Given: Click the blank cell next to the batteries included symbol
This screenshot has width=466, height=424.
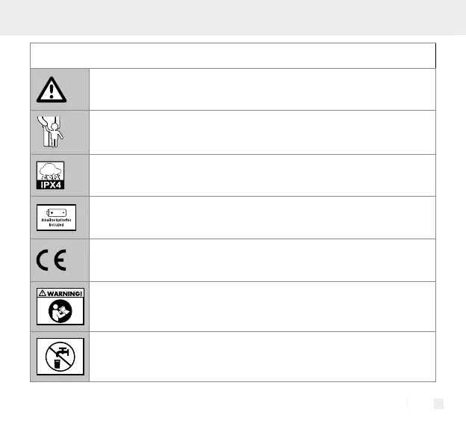Looking at the screenshot, I should point(261,218).
